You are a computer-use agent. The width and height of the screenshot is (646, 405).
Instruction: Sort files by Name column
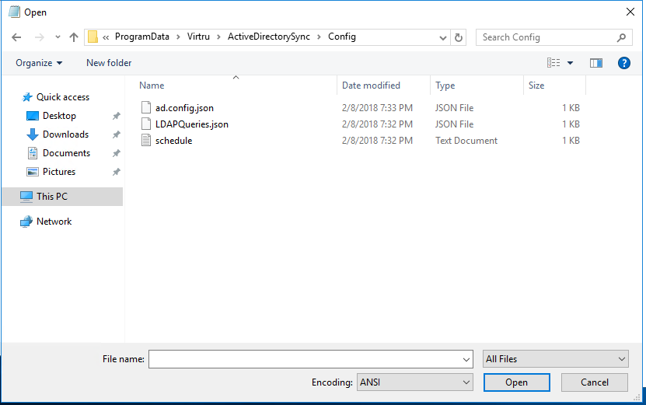[152, 86]
